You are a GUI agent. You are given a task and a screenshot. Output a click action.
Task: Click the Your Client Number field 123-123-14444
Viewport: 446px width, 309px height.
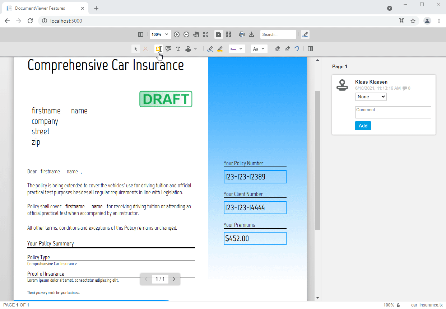(255, 208)
